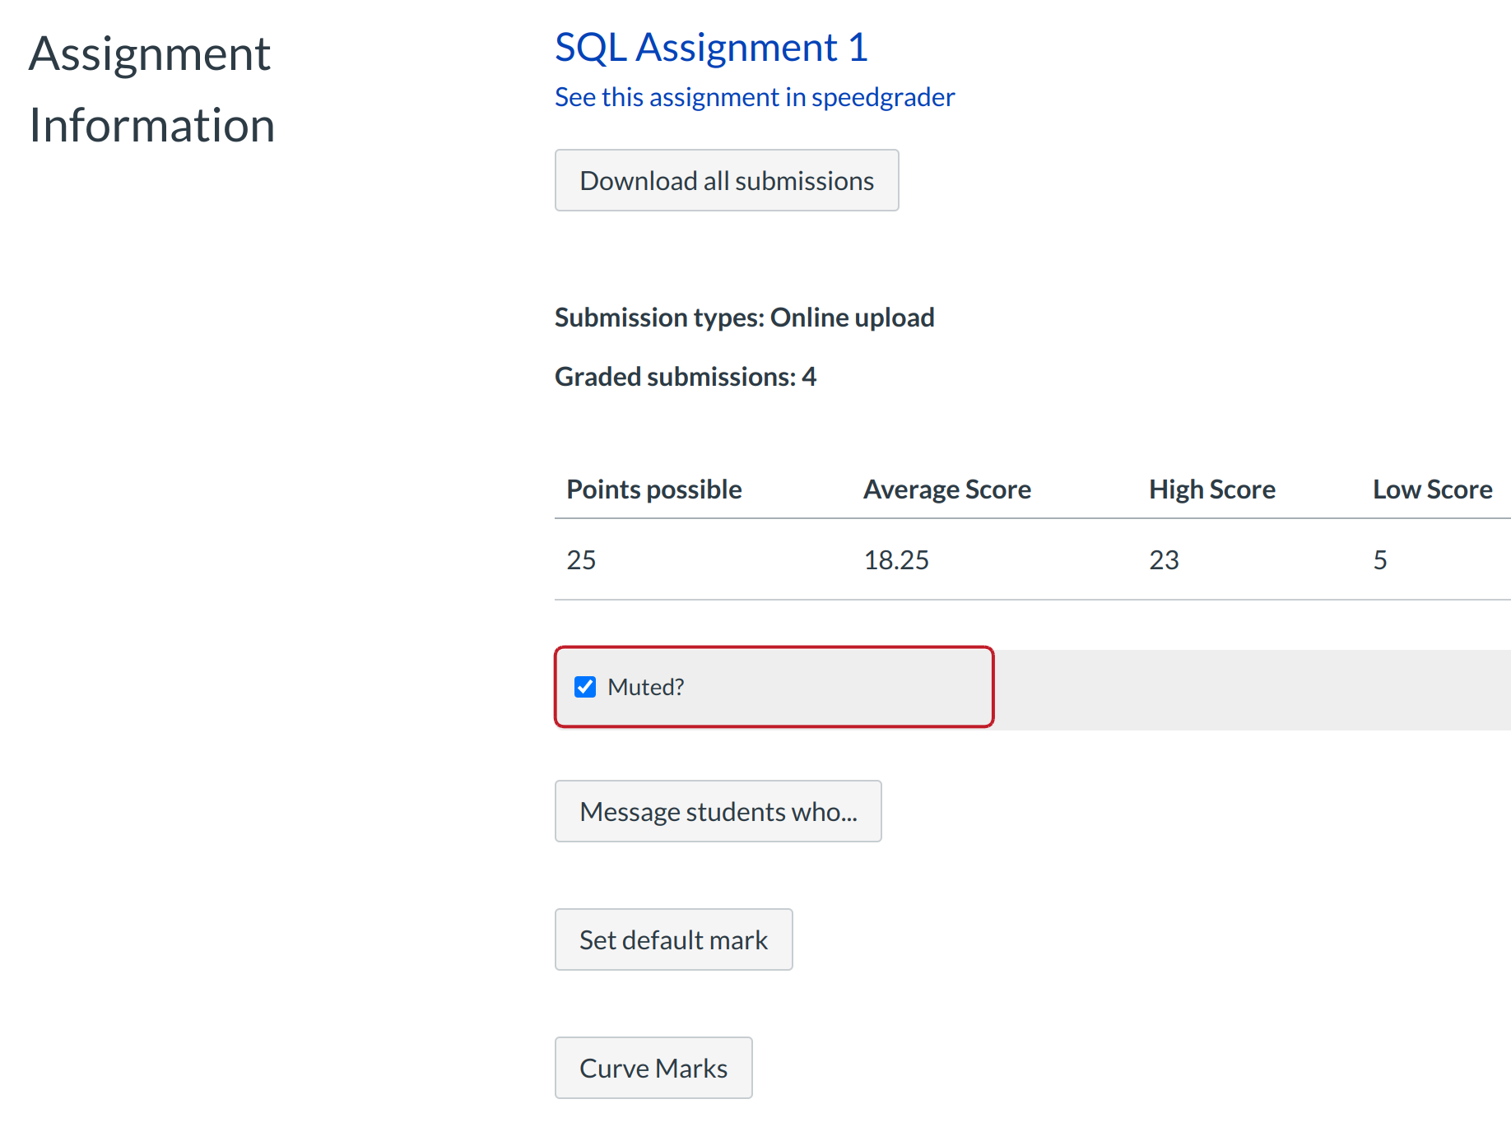Open 'See this assignment in speedgrader' link

click(754, 97)
